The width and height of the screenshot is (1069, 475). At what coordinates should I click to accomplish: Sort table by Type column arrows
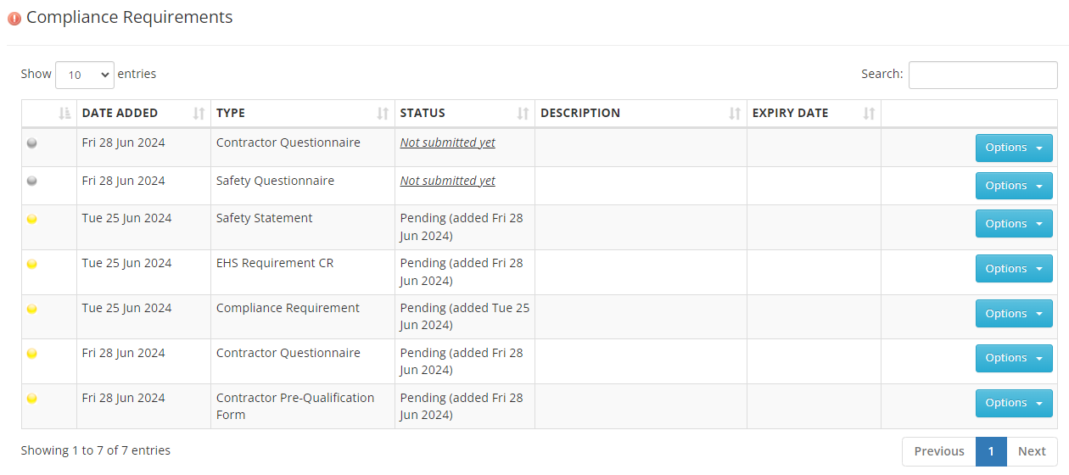coord(383,114)
